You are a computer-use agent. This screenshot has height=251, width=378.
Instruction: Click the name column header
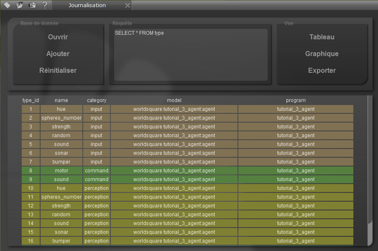[x=61, y=100]
